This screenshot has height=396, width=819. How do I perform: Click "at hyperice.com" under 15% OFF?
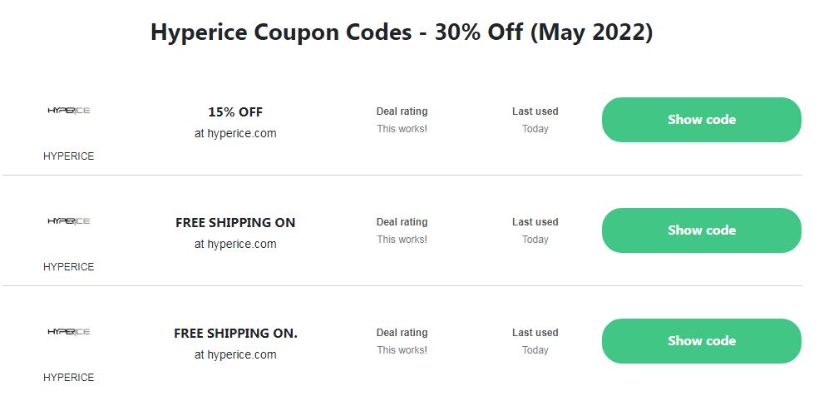coord(235,133)
